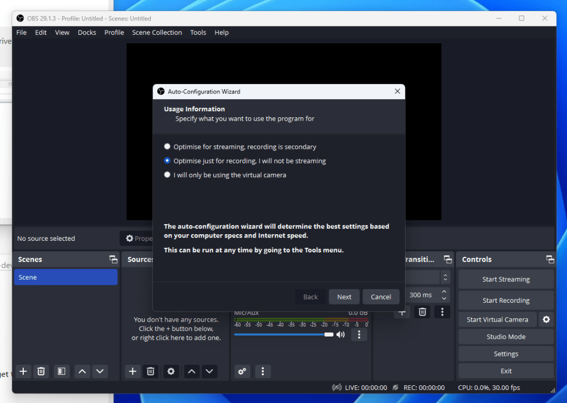This screenshot has width=567, height=403.
Task: Click the No source selected label
Action: [47, 239]
